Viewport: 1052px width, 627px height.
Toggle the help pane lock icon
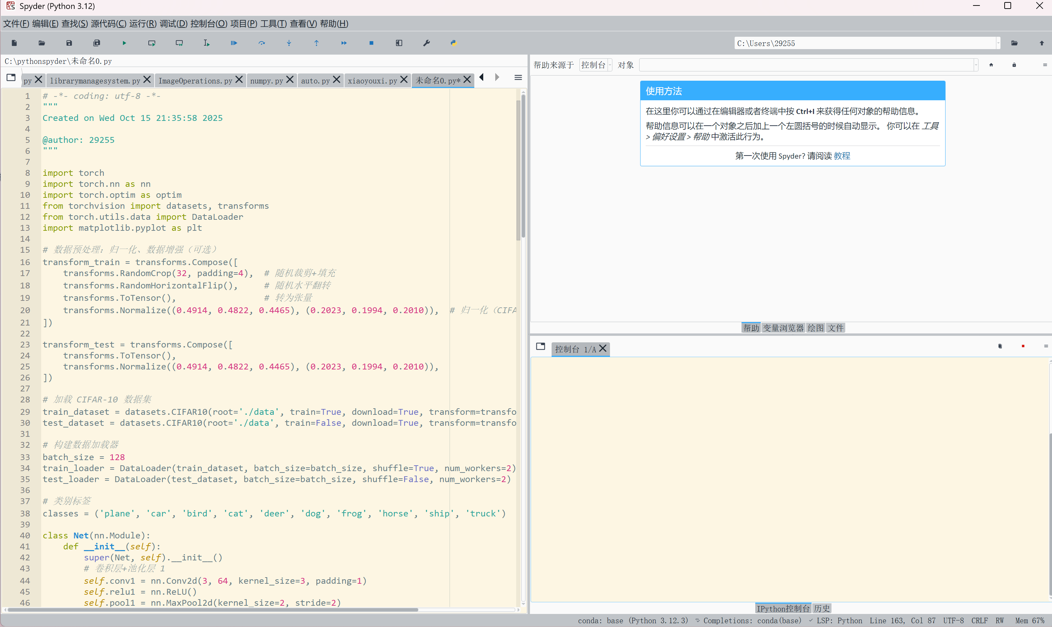point(1014,65)
